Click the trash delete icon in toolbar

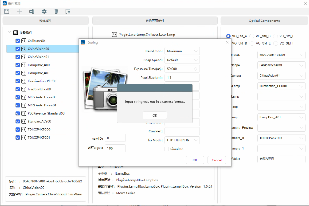click(56, 11)
